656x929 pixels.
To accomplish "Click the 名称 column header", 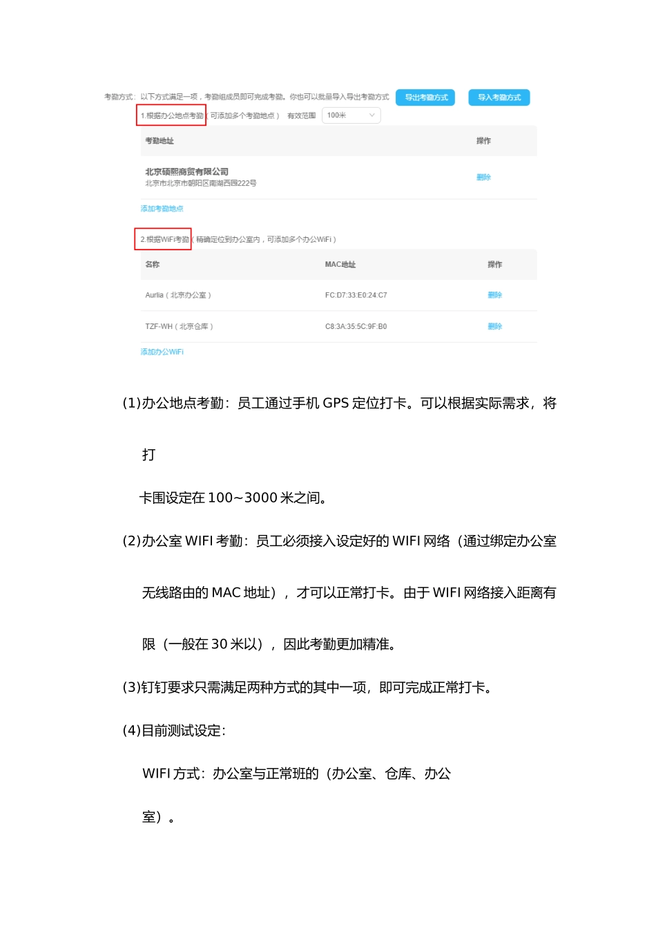I will [152, 265].
